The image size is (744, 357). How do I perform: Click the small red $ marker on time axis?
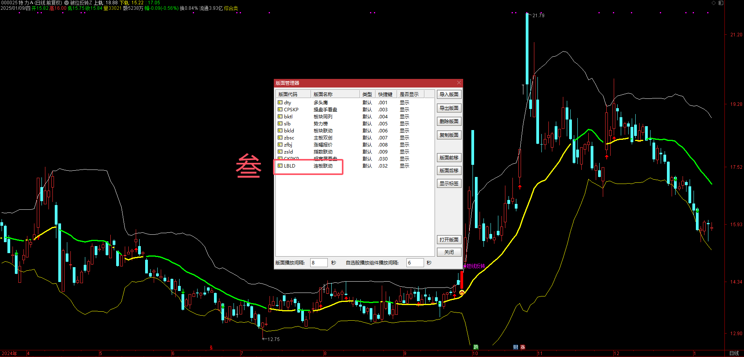(211, 348)
